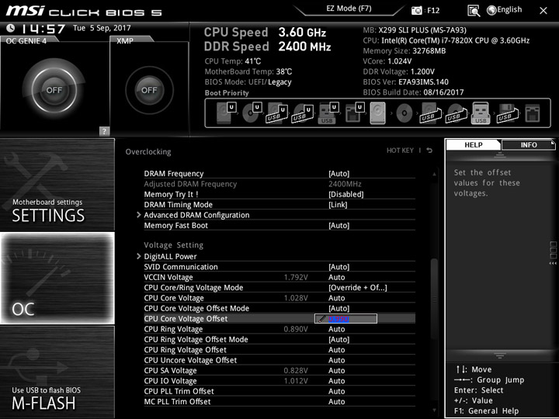This screenshot has height=419, width=559.
Task: Select the legacy CD/DVD disc boot icon
Action: (x=404, y=113)
